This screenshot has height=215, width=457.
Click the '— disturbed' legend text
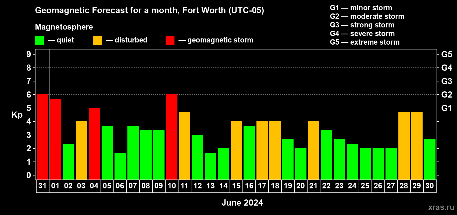coord(127,40)
